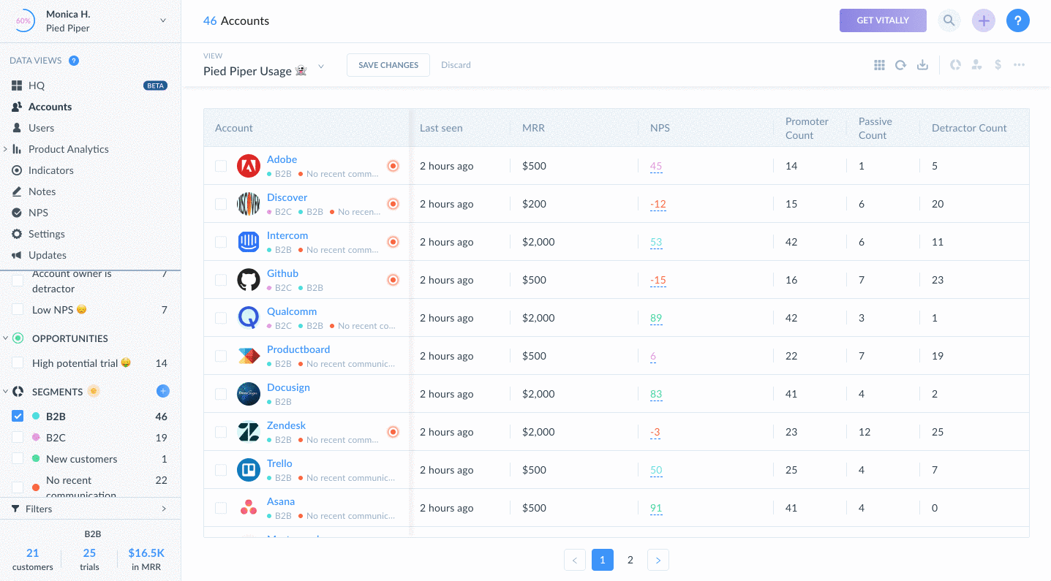Tick the Docusign row checkbox
Image resolution: width=1051 pixels, height=581 pixels.
tap(221, 394)
